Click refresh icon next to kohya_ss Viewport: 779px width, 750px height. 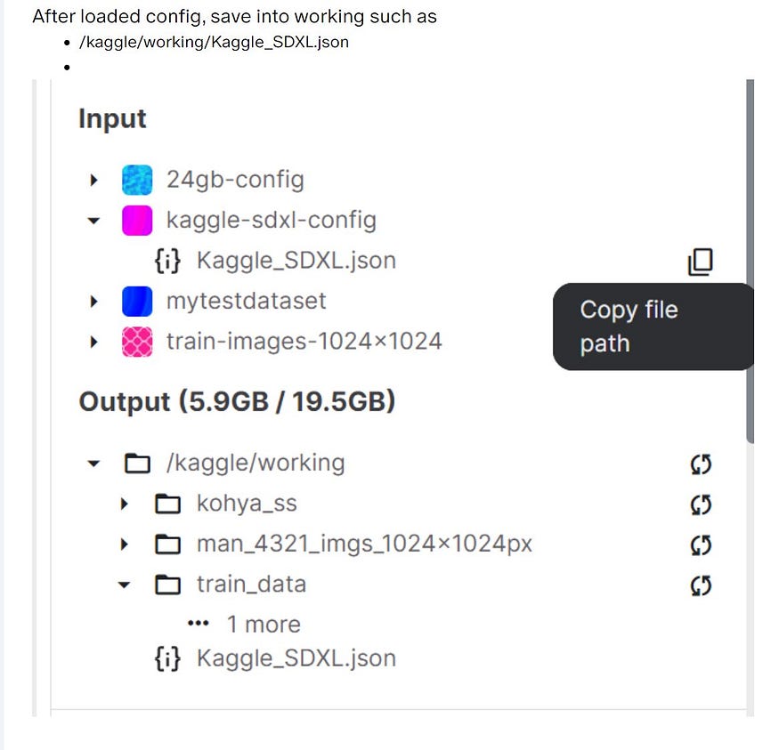(x=702, y=504)
